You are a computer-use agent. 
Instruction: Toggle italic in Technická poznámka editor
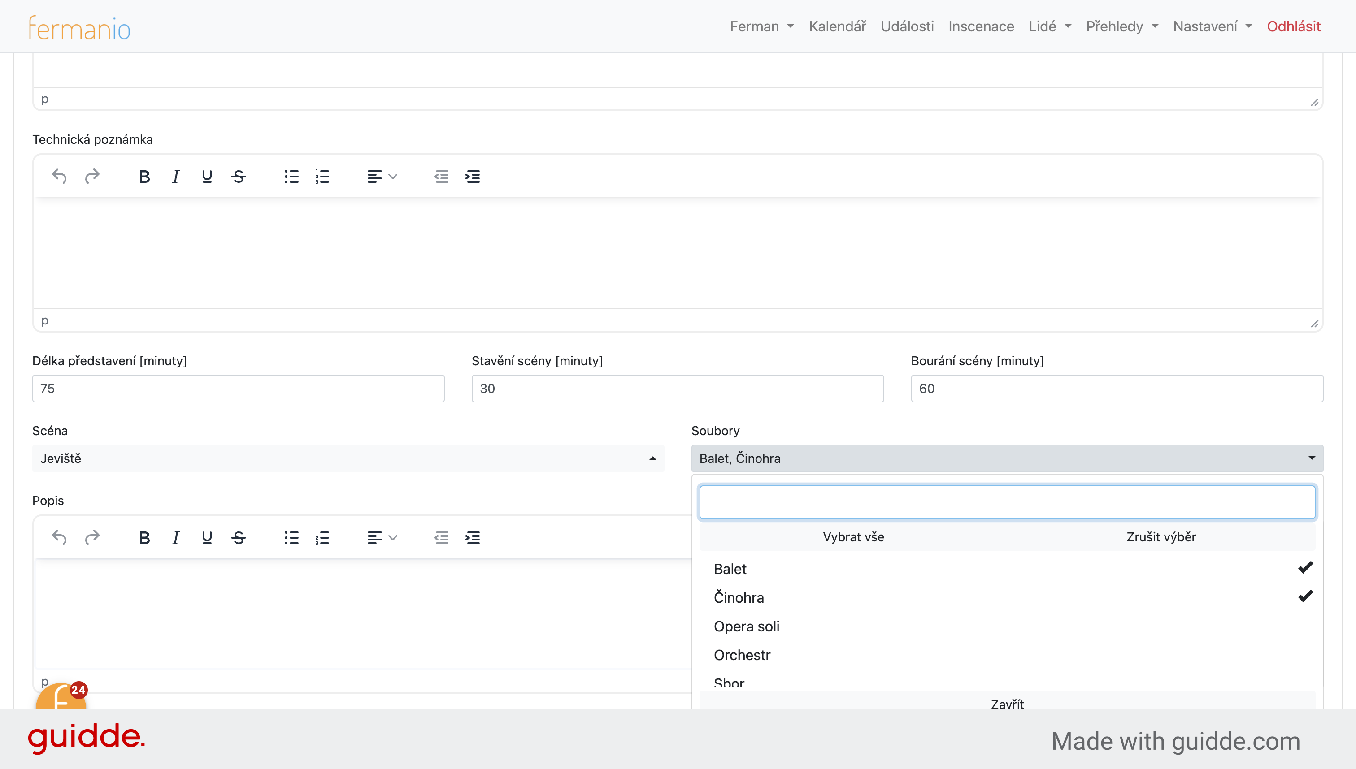point(175,177)
